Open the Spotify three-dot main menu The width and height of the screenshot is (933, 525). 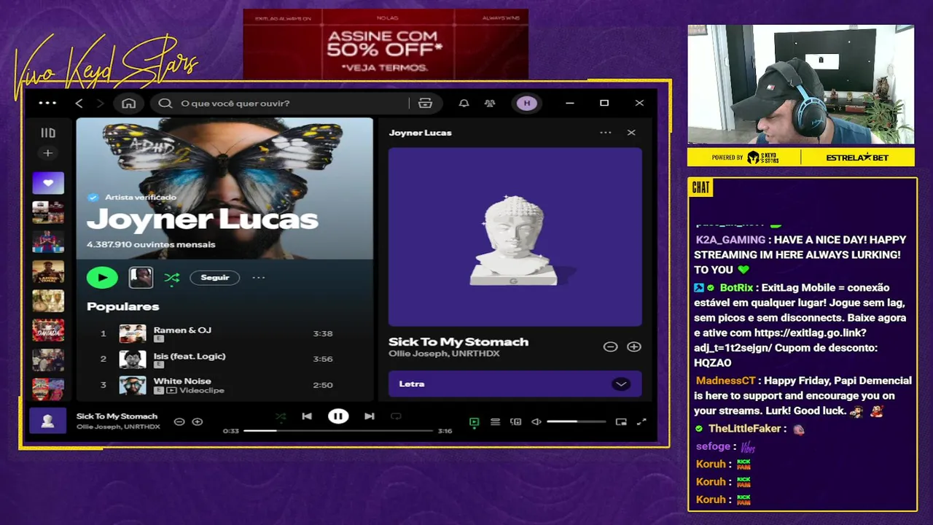[x=47, y=103]
